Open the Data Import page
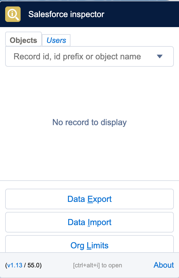The image size is (179, 278). point(89,222)
